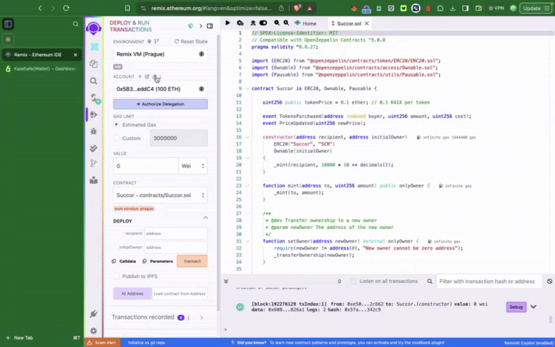
Task: Expand panel chevron in Deploy & Run header
Action: click(x=200, y=26)
